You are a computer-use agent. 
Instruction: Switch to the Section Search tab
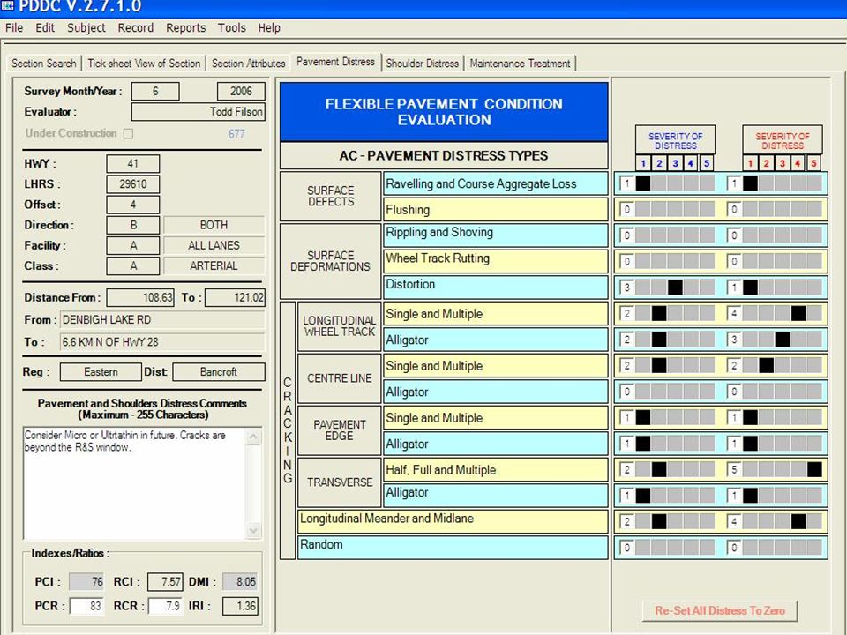pyautogui.click(x=44, y=63)
